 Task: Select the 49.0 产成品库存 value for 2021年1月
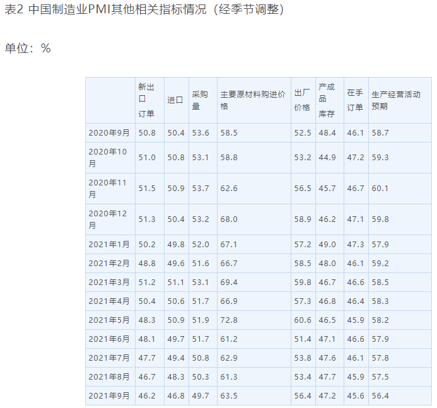(x=327, y=245)
